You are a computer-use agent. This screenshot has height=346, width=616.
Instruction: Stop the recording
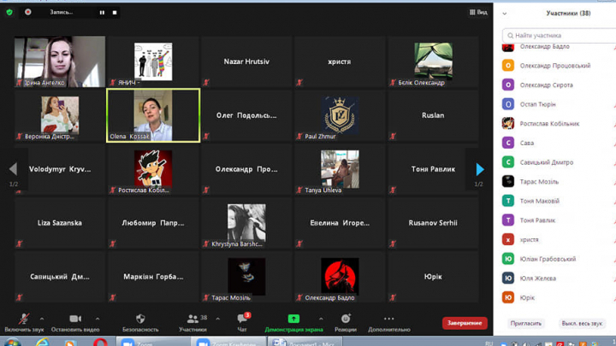point(115,13)
